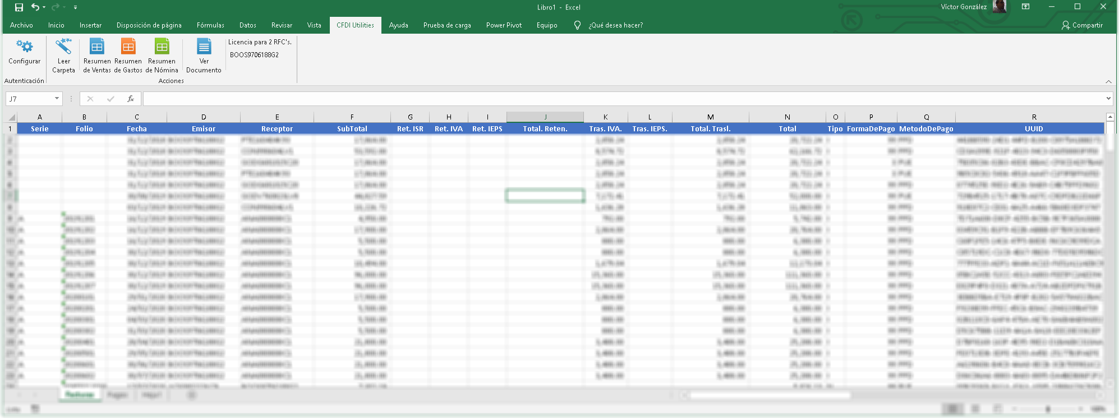Open Resumen de Nómina report
The width and height of the screenshot is (1119, 418).
point(162,47)
